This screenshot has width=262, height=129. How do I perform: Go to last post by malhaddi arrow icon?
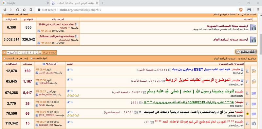(37, 83)
